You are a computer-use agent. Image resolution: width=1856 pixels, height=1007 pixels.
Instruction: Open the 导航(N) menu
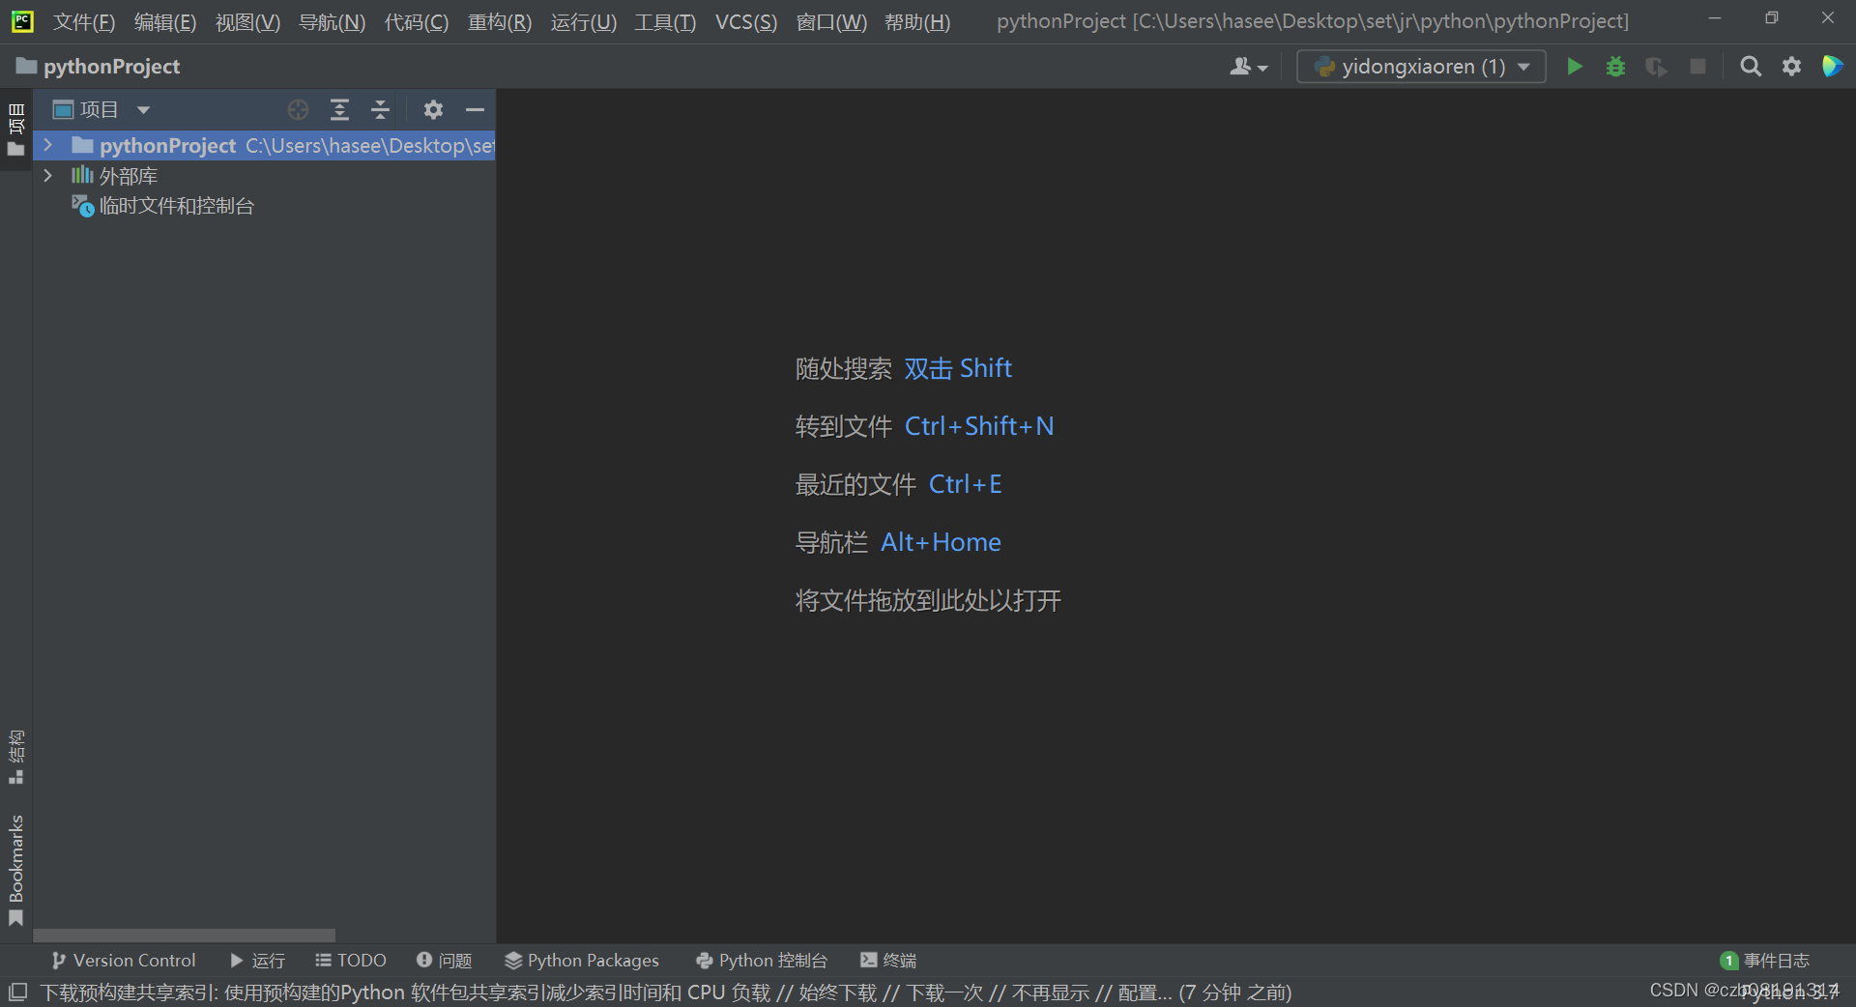click(x=332, y=21)
